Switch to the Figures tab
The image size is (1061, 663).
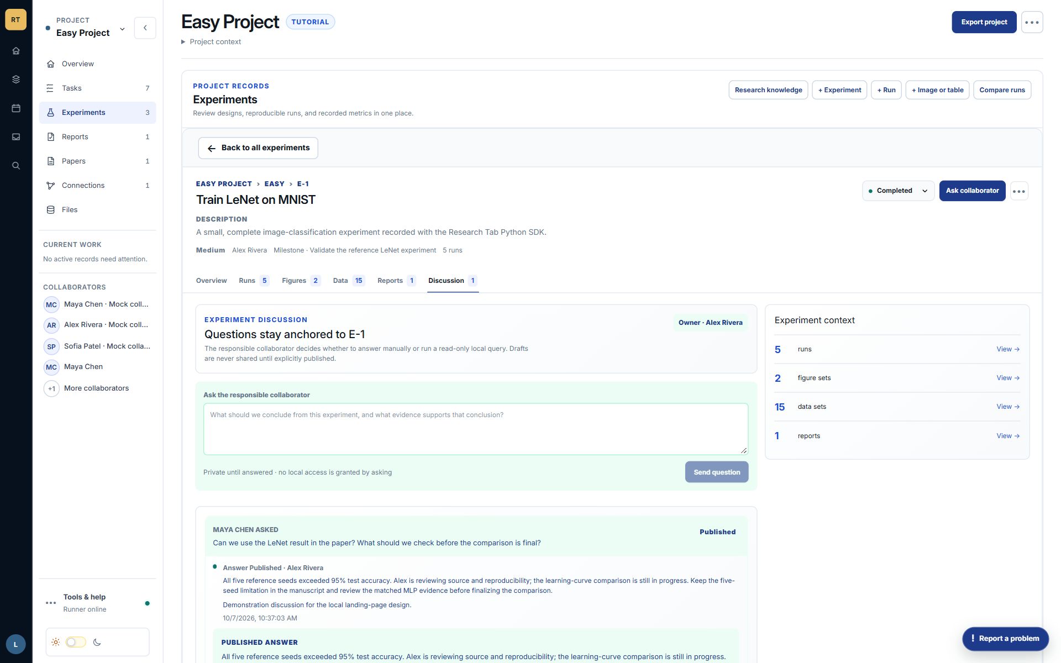click(301, 281)
